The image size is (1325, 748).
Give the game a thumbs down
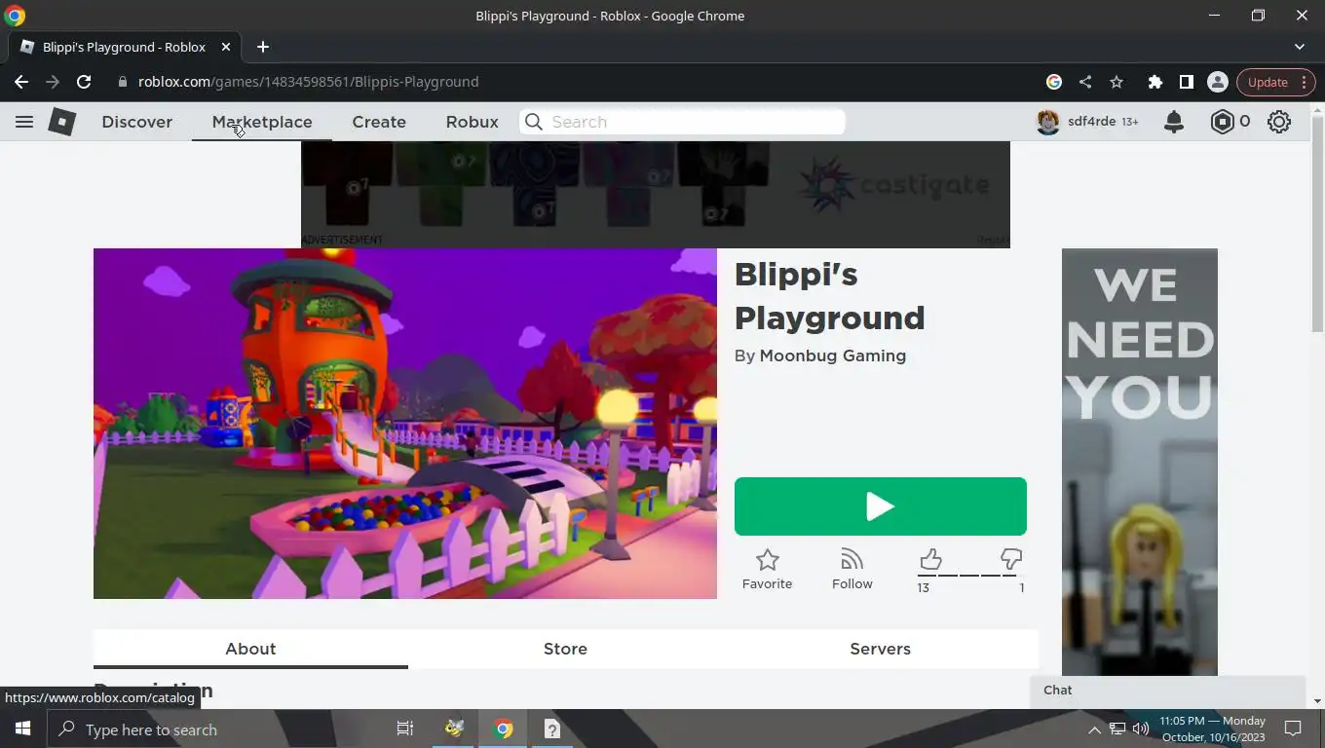click(x=1011, y=559)
